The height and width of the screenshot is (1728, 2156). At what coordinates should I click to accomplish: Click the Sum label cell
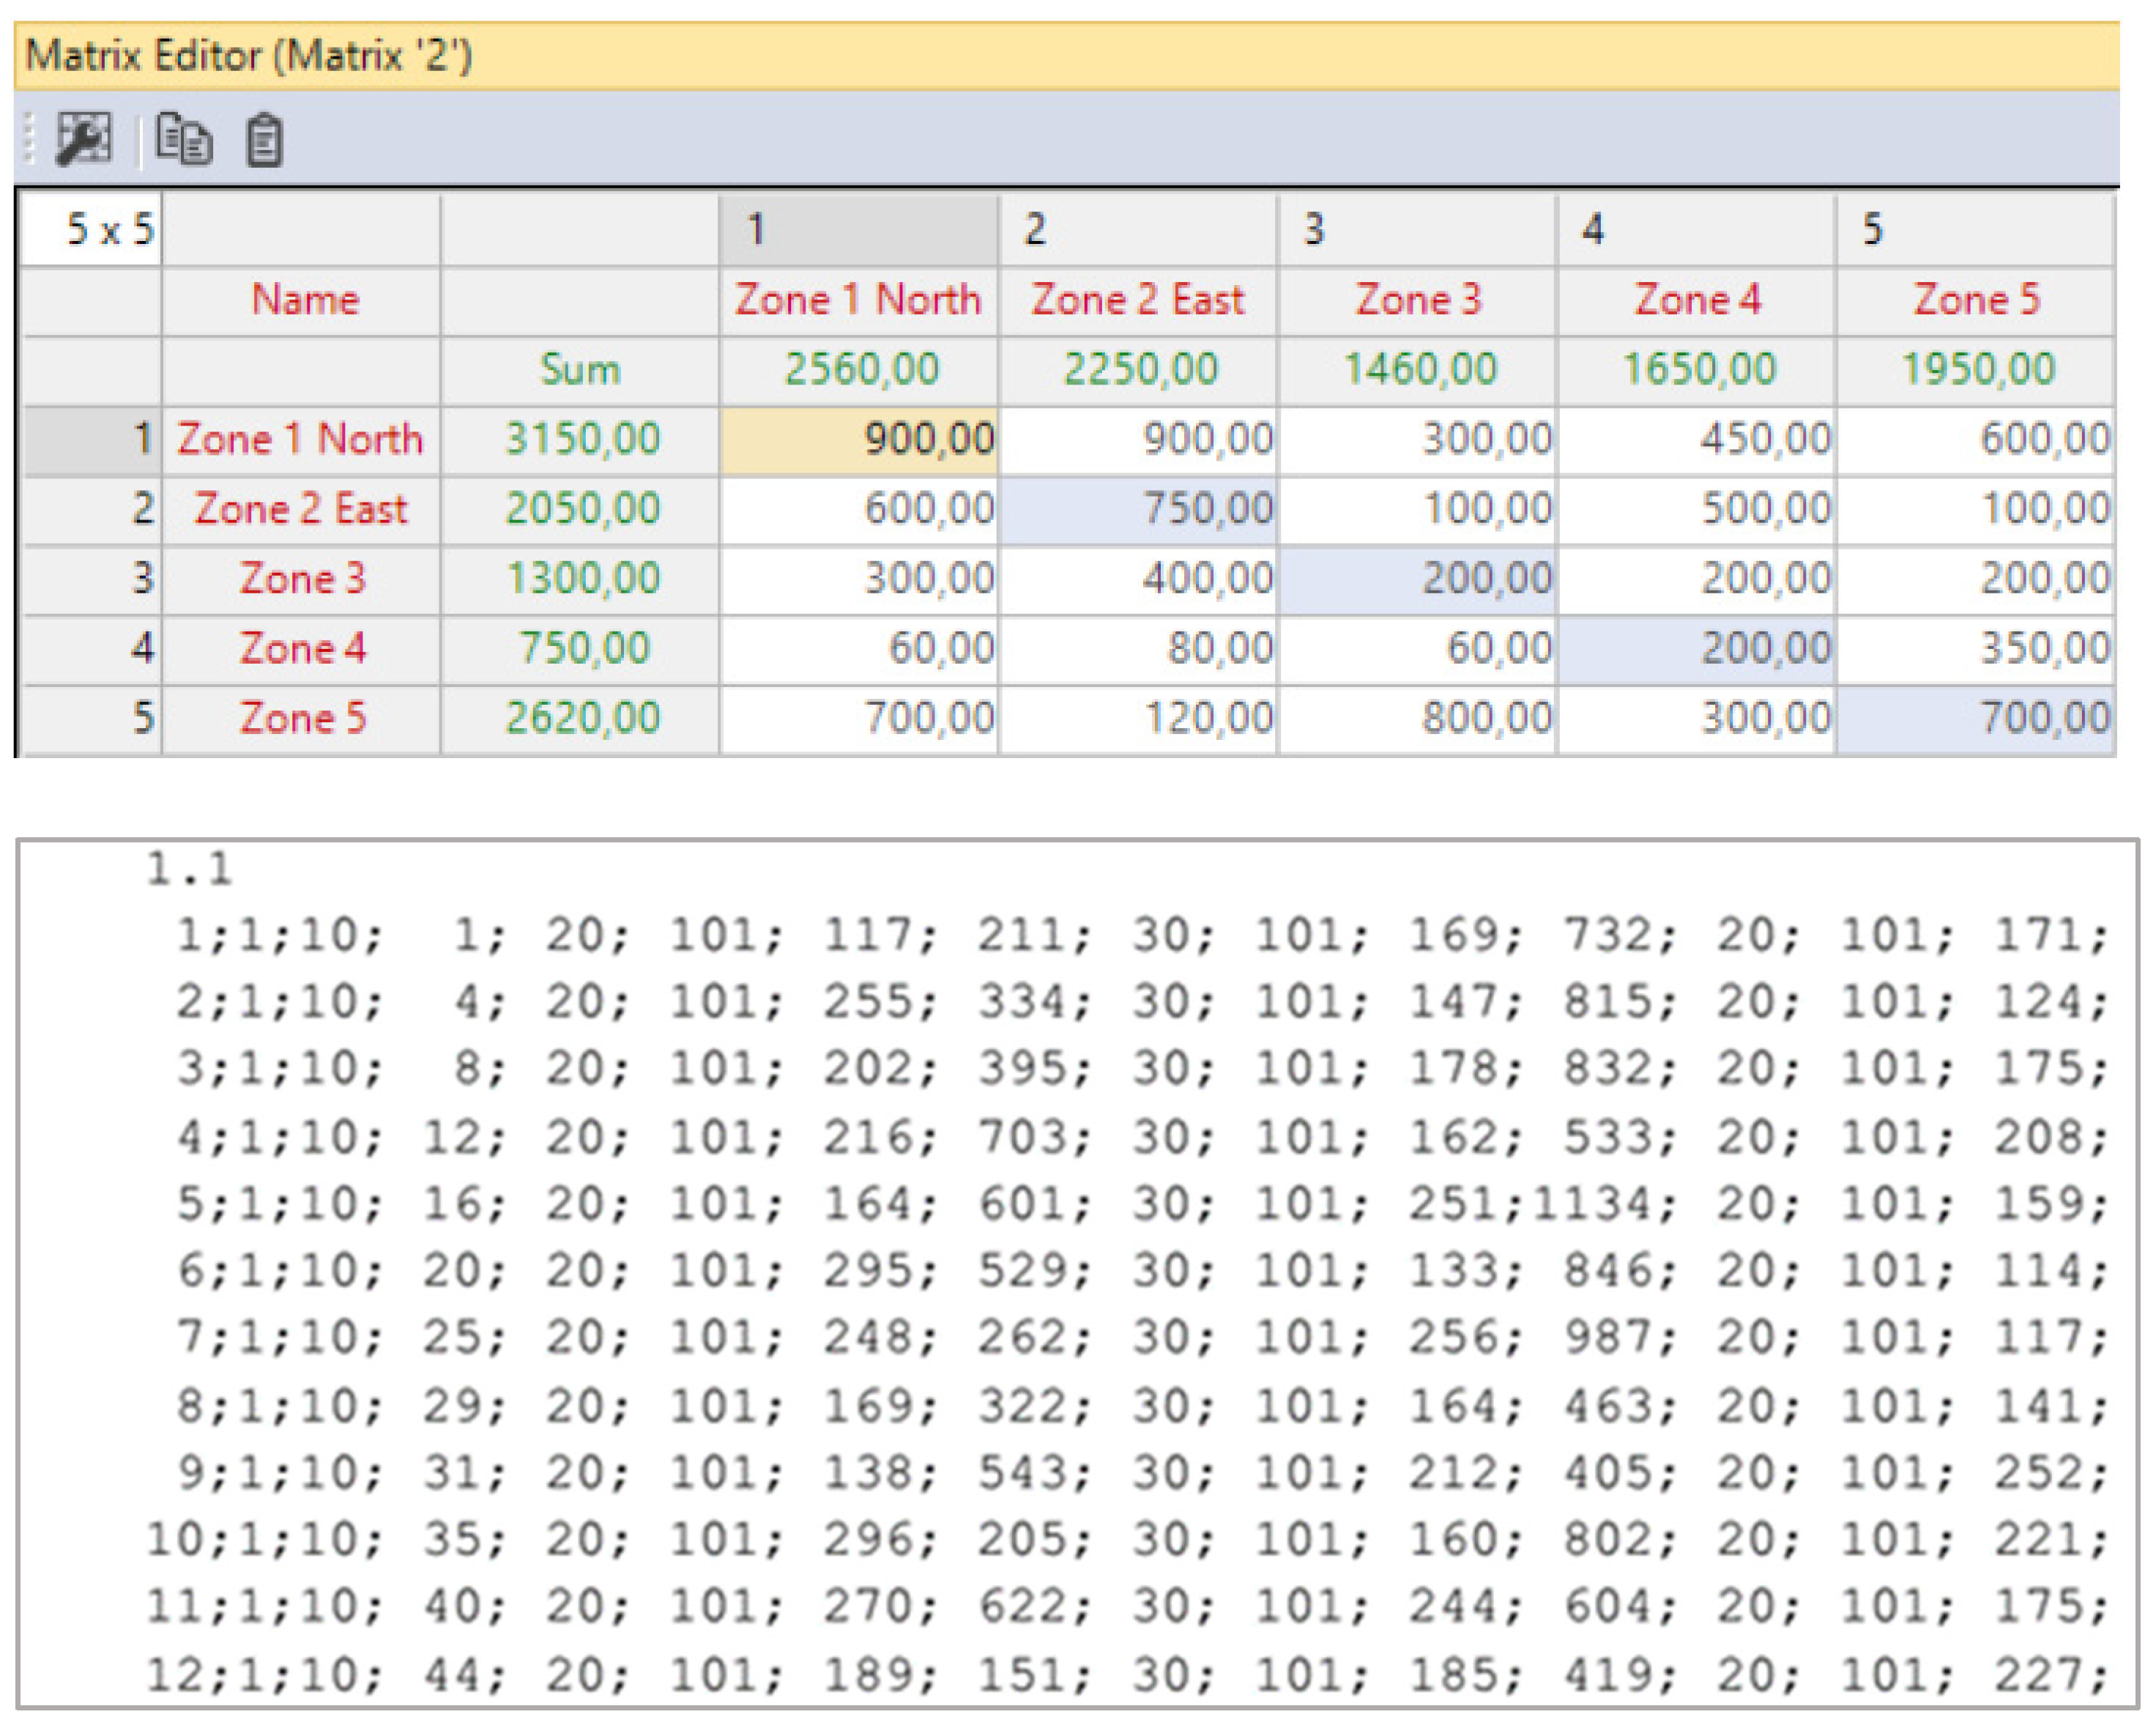(580, 369)
